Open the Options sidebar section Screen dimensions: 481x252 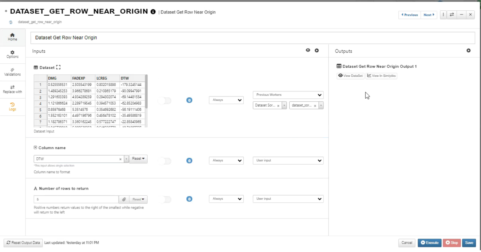point(12,54)
